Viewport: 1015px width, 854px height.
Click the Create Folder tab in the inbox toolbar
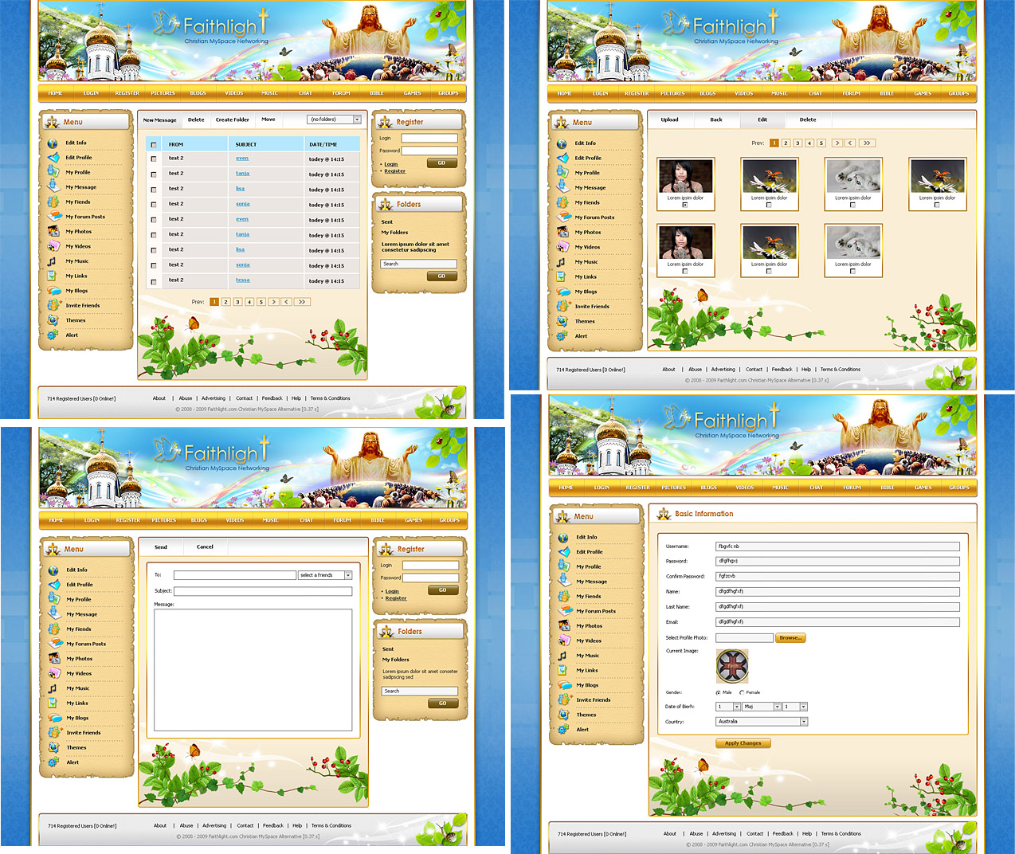point(232,119)
